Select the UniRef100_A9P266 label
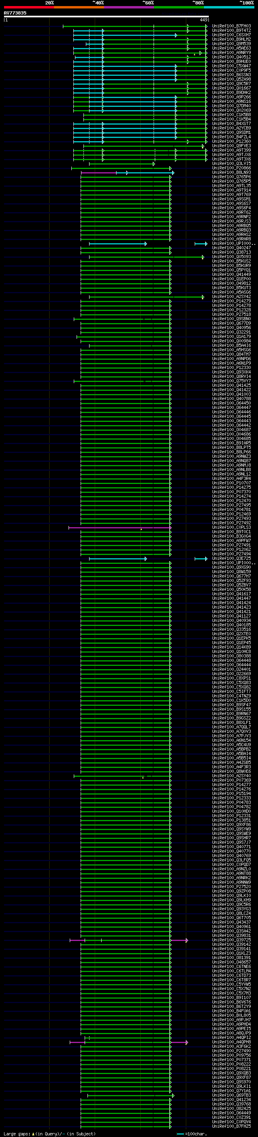 click(x=231, y=97)
